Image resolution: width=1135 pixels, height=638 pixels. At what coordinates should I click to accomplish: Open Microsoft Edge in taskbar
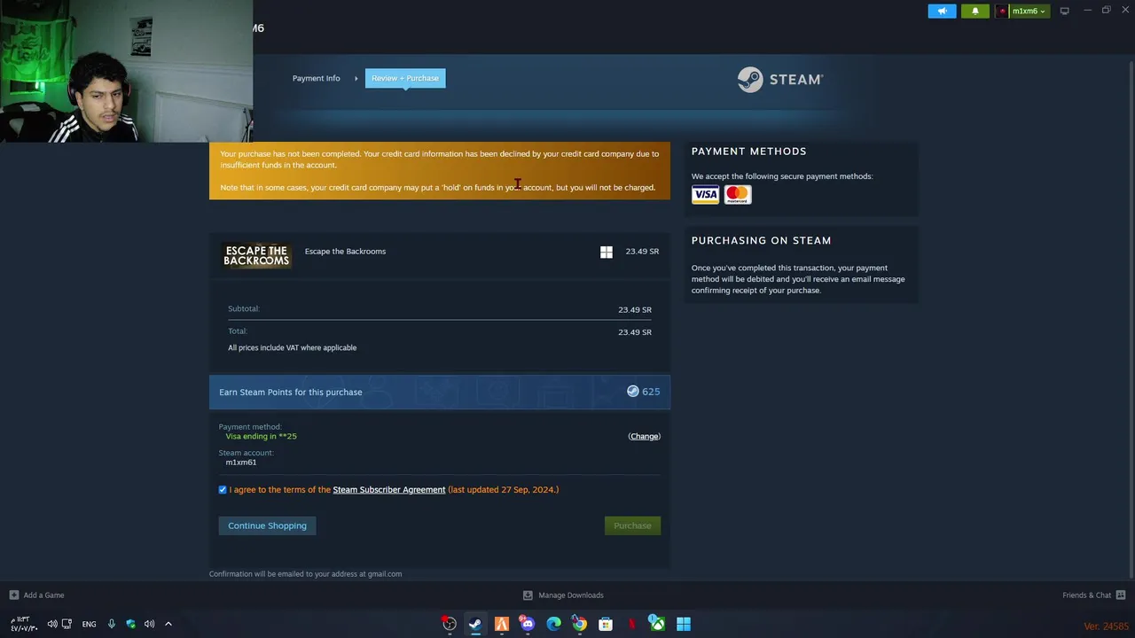point(553,624)
